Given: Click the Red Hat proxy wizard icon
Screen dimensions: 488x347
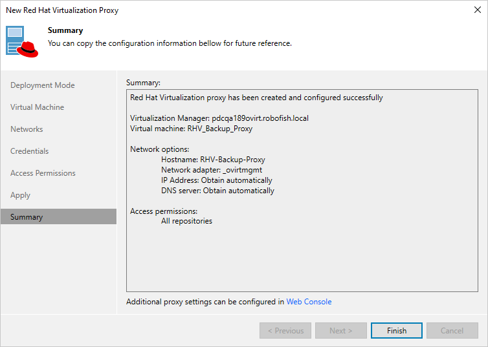Looking at the screenshot, I should 23,42.
